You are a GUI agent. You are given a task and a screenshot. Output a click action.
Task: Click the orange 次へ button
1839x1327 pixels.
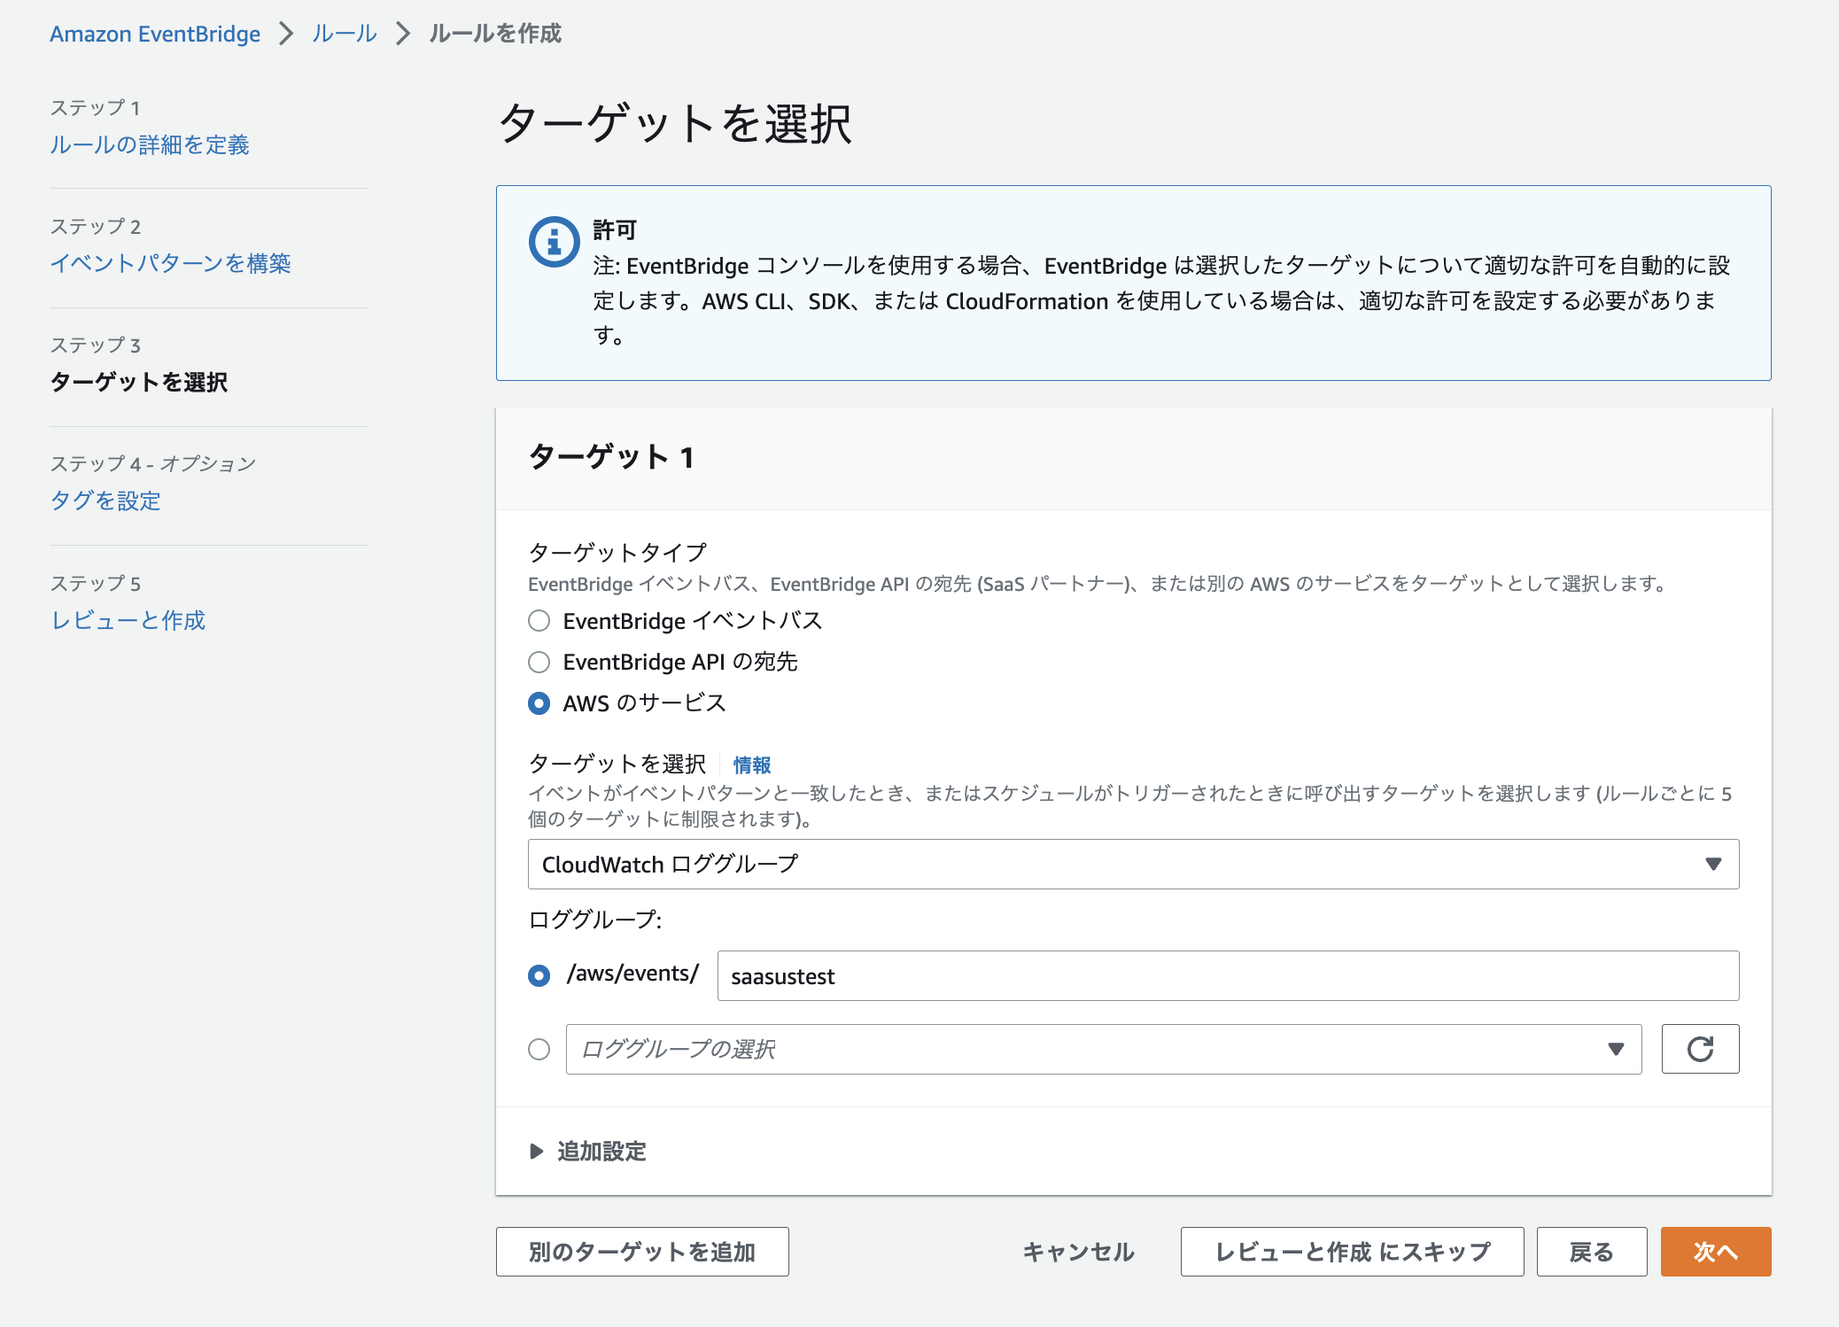click(x=1716, y=1252)
